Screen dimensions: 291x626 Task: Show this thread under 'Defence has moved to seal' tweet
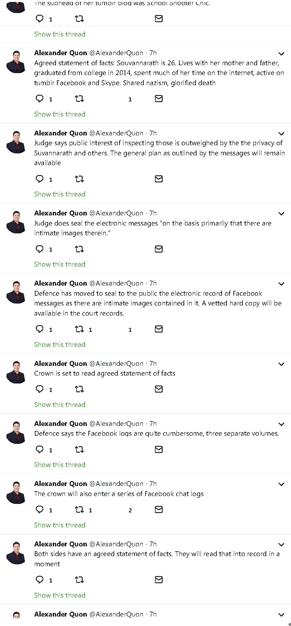point(60,345)
